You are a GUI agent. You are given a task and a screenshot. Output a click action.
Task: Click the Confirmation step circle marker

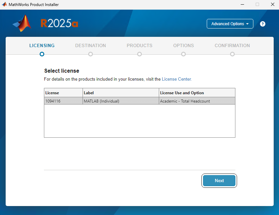[232, 54]
